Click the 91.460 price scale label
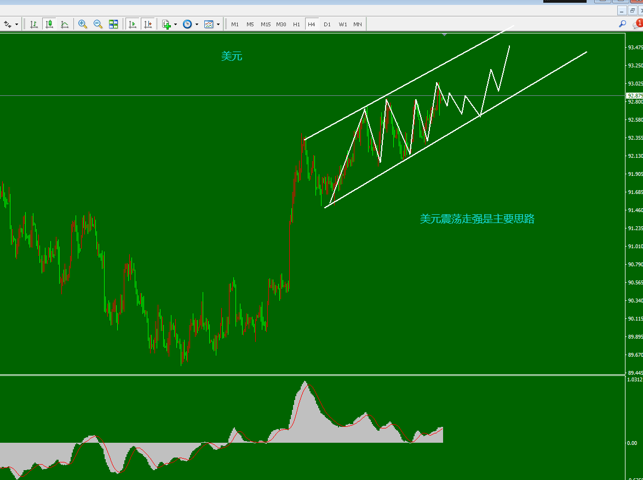 click(x=635, y=210)
